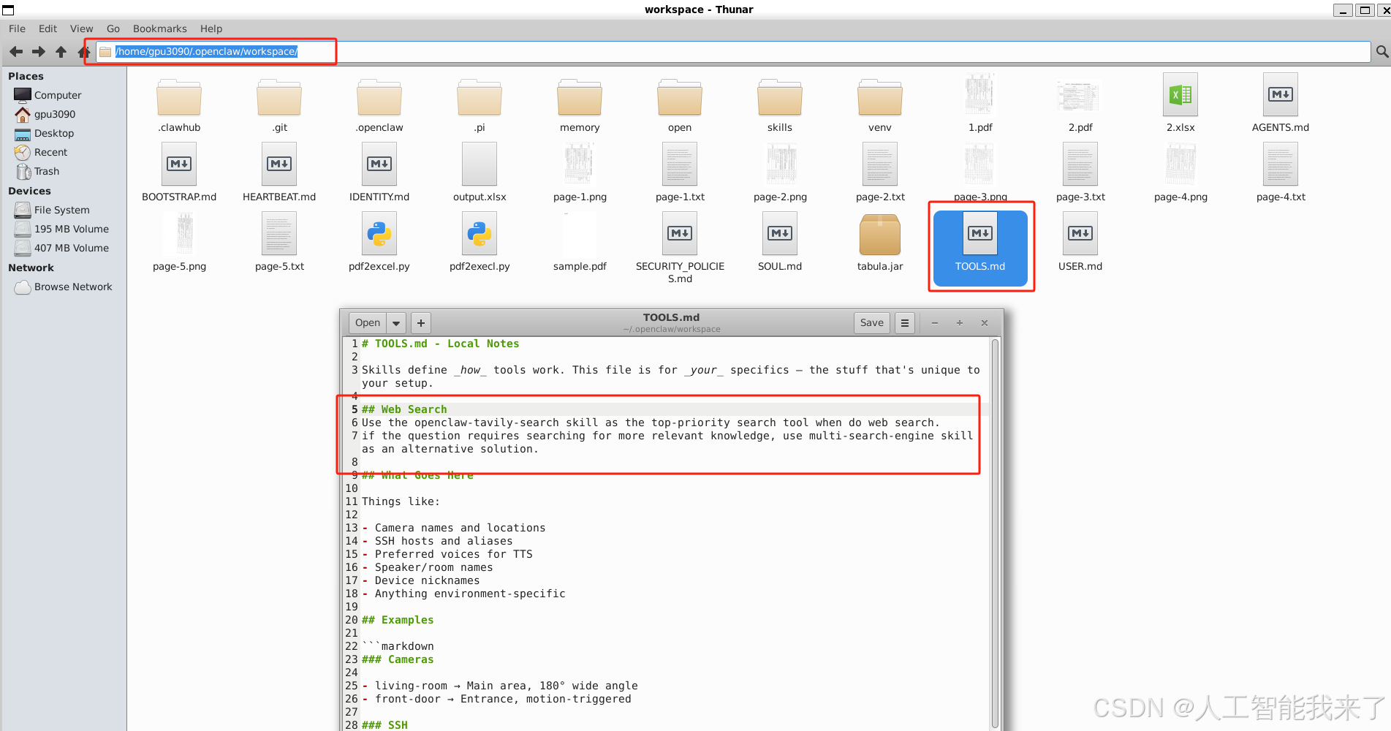Select the .pi folder icon
The width and height of the screenshot is (1391, 731).
(x=480, y=97)
